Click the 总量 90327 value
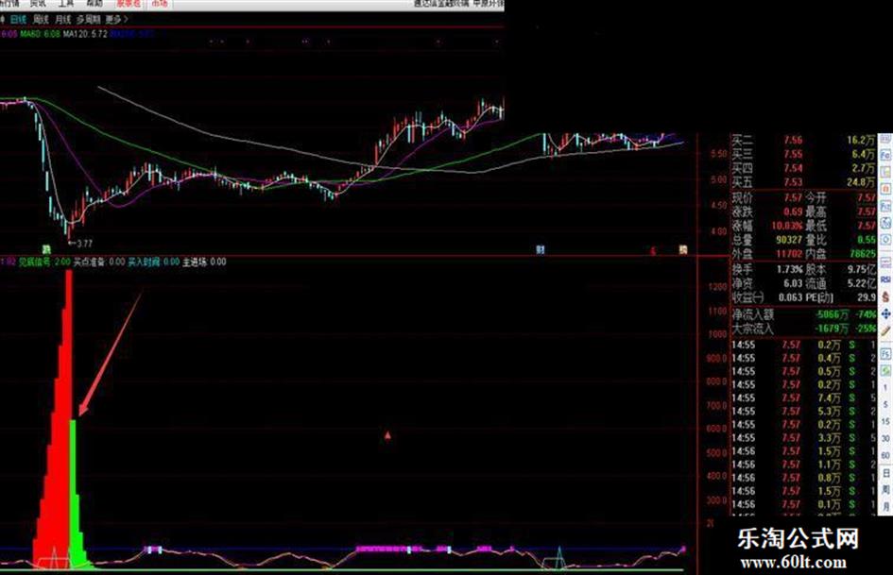 (x=789, y=240)
